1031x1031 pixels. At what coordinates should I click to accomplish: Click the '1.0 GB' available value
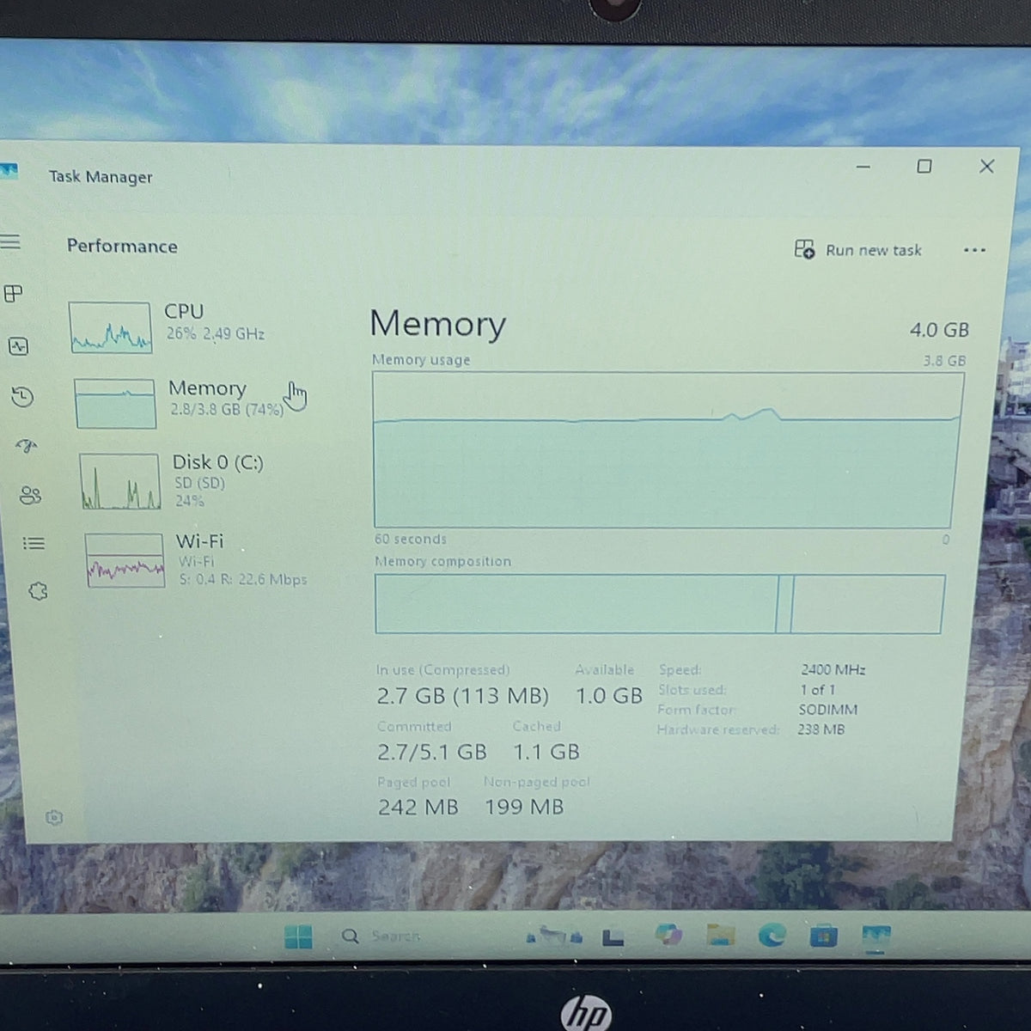click(x=609, y=696)
